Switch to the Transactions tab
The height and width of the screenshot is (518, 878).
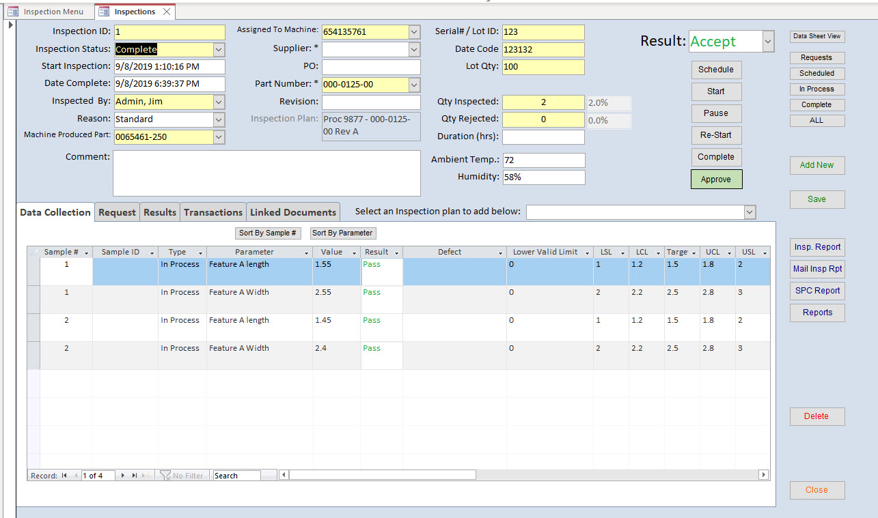click(213, 212)
